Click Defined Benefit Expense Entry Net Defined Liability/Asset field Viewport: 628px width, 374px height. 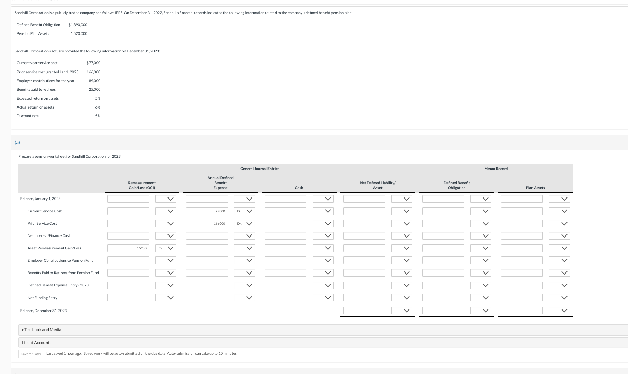click(364, 285)
